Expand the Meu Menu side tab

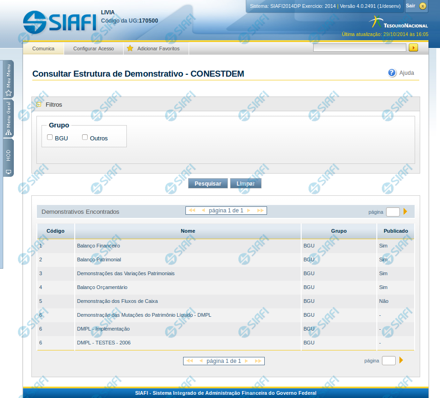[8, 79]
